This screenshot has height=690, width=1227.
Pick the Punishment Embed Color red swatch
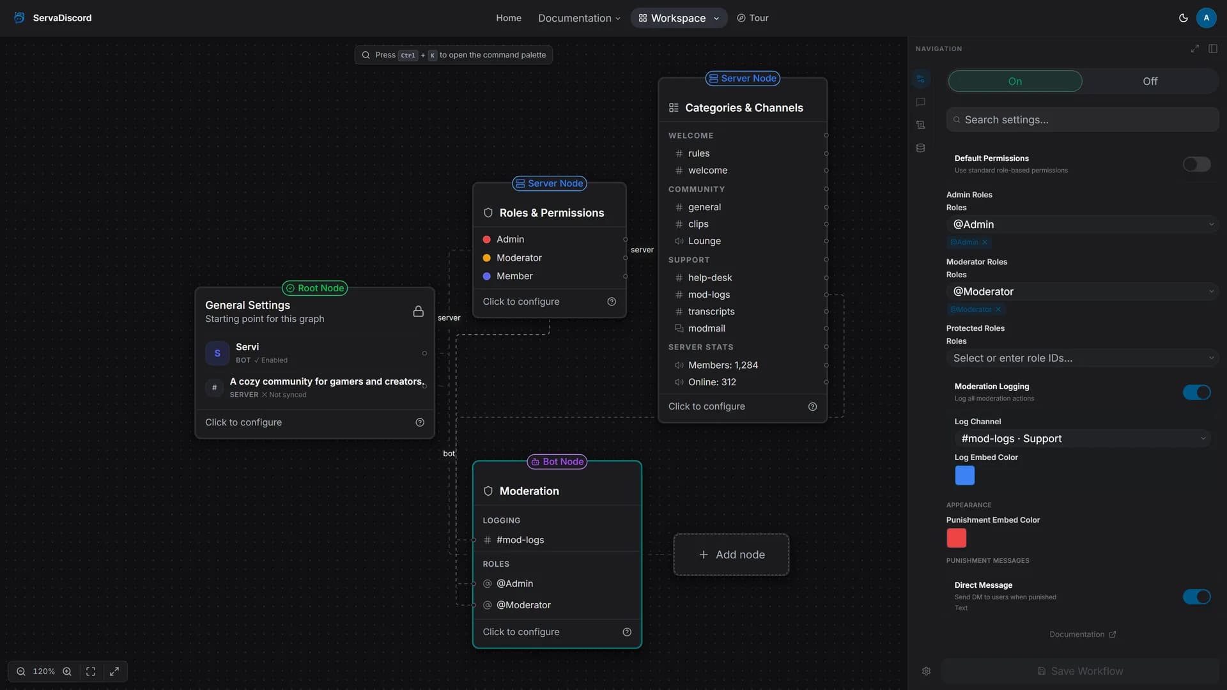coord(956,538)
